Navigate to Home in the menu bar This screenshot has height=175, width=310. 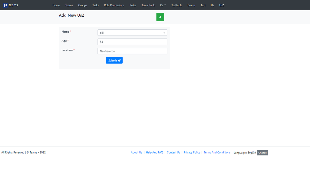click(x=56, y=5)
